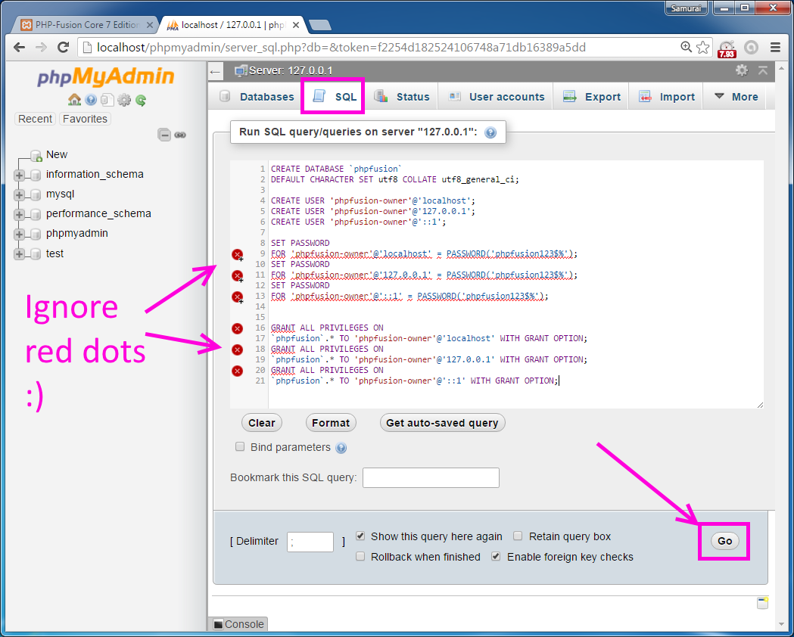Click the Delimiter input field

point(310,542)
